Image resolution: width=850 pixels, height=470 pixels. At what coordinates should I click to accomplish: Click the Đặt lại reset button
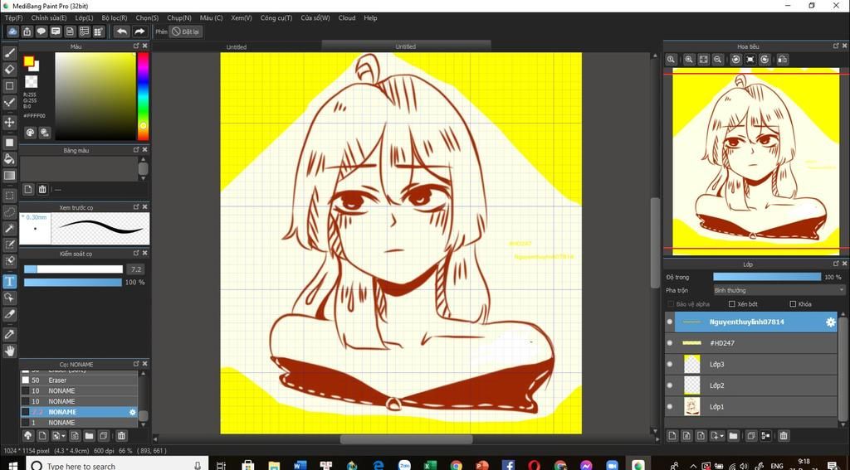[185, 31]
